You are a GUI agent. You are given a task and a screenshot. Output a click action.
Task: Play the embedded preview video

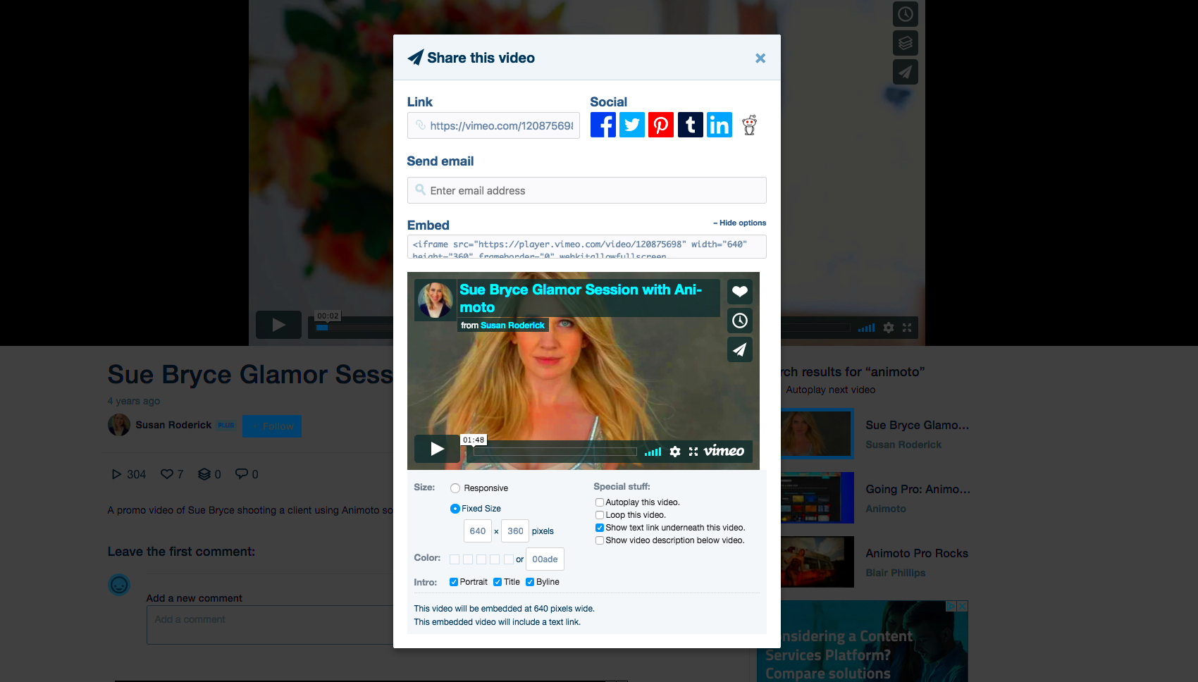point(436,449)
